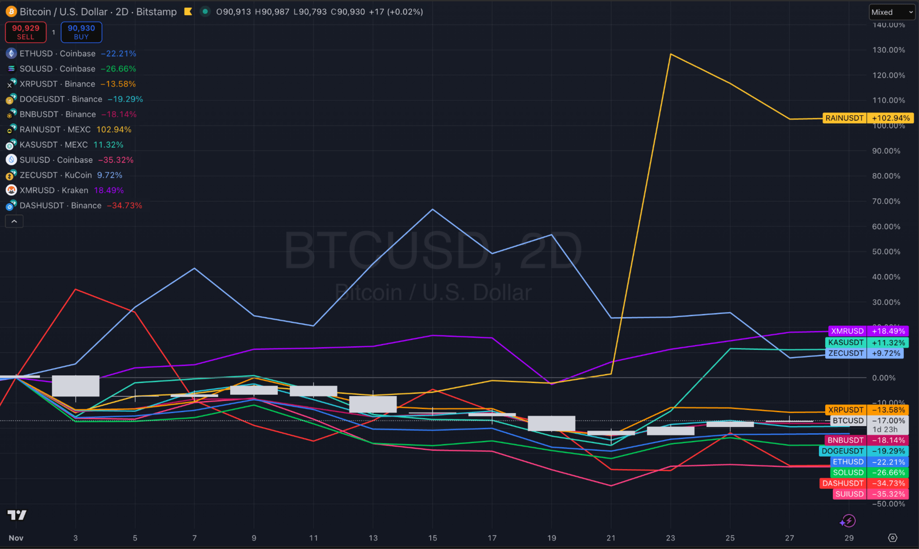Click the Bitcoin symbol icon in title
The width and height of the screenshot is (919, 549).
point(11,11)
